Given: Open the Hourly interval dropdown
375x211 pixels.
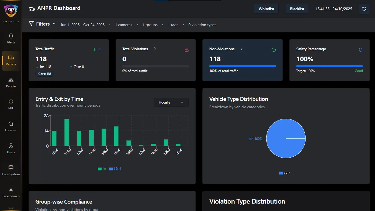Looking at the screenshot, I should click(x=171, y=102).
